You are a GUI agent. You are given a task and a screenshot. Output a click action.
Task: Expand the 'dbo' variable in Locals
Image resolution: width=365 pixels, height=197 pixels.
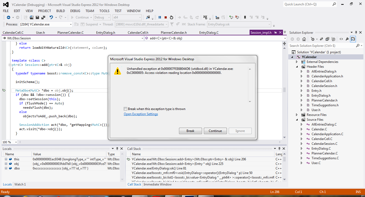pos(6,168)
